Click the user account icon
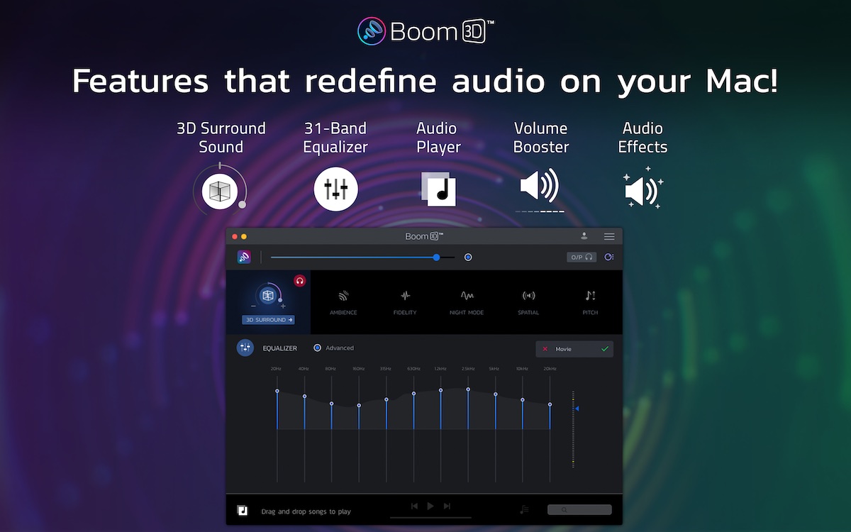The width and height of the screenshot is (851, 532). (584, 236)
